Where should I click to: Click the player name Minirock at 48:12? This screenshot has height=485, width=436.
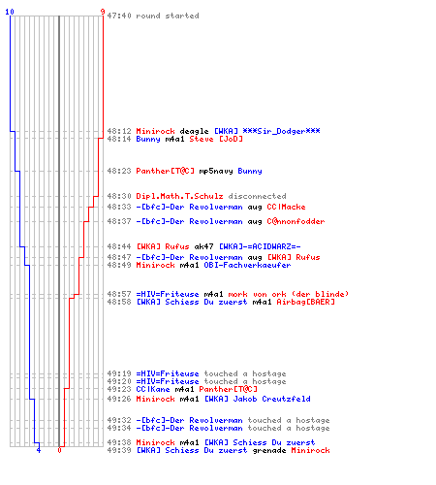coord(155,131)
